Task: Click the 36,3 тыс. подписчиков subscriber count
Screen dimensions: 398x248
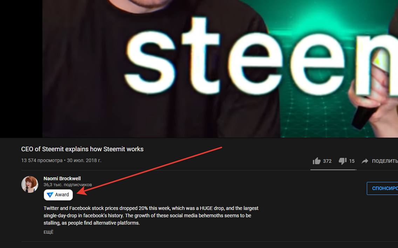Action: 68,185
